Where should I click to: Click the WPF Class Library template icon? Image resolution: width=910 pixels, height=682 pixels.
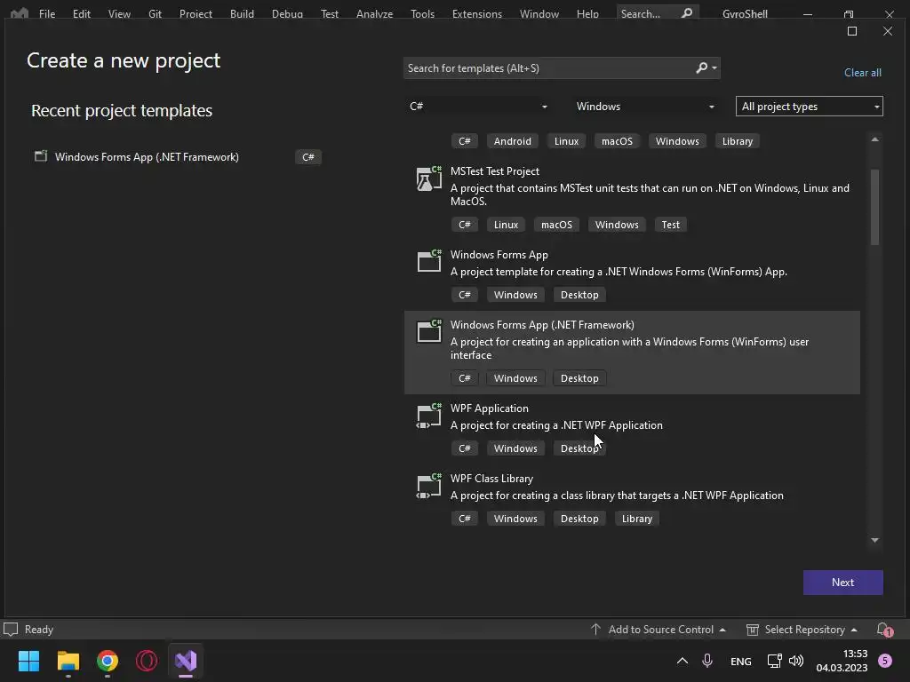(429, 486)
